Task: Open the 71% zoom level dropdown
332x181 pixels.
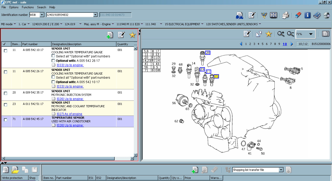Action: coord(310,34)
